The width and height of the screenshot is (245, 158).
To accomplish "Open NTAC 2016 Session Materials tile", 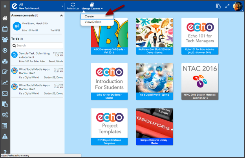I will (x=200, y=82).
